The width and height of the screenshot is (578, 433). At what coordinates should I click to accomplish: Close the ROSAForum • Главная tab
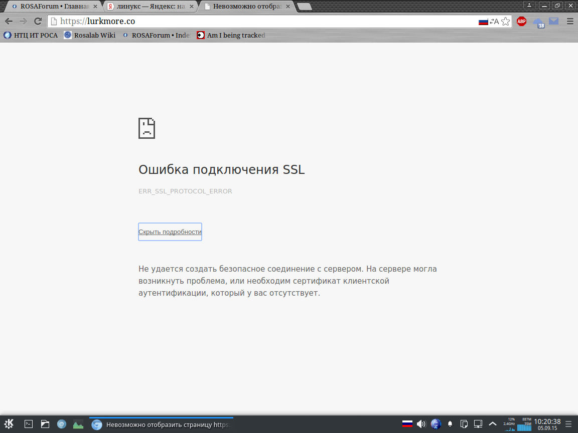coord(95,6)
